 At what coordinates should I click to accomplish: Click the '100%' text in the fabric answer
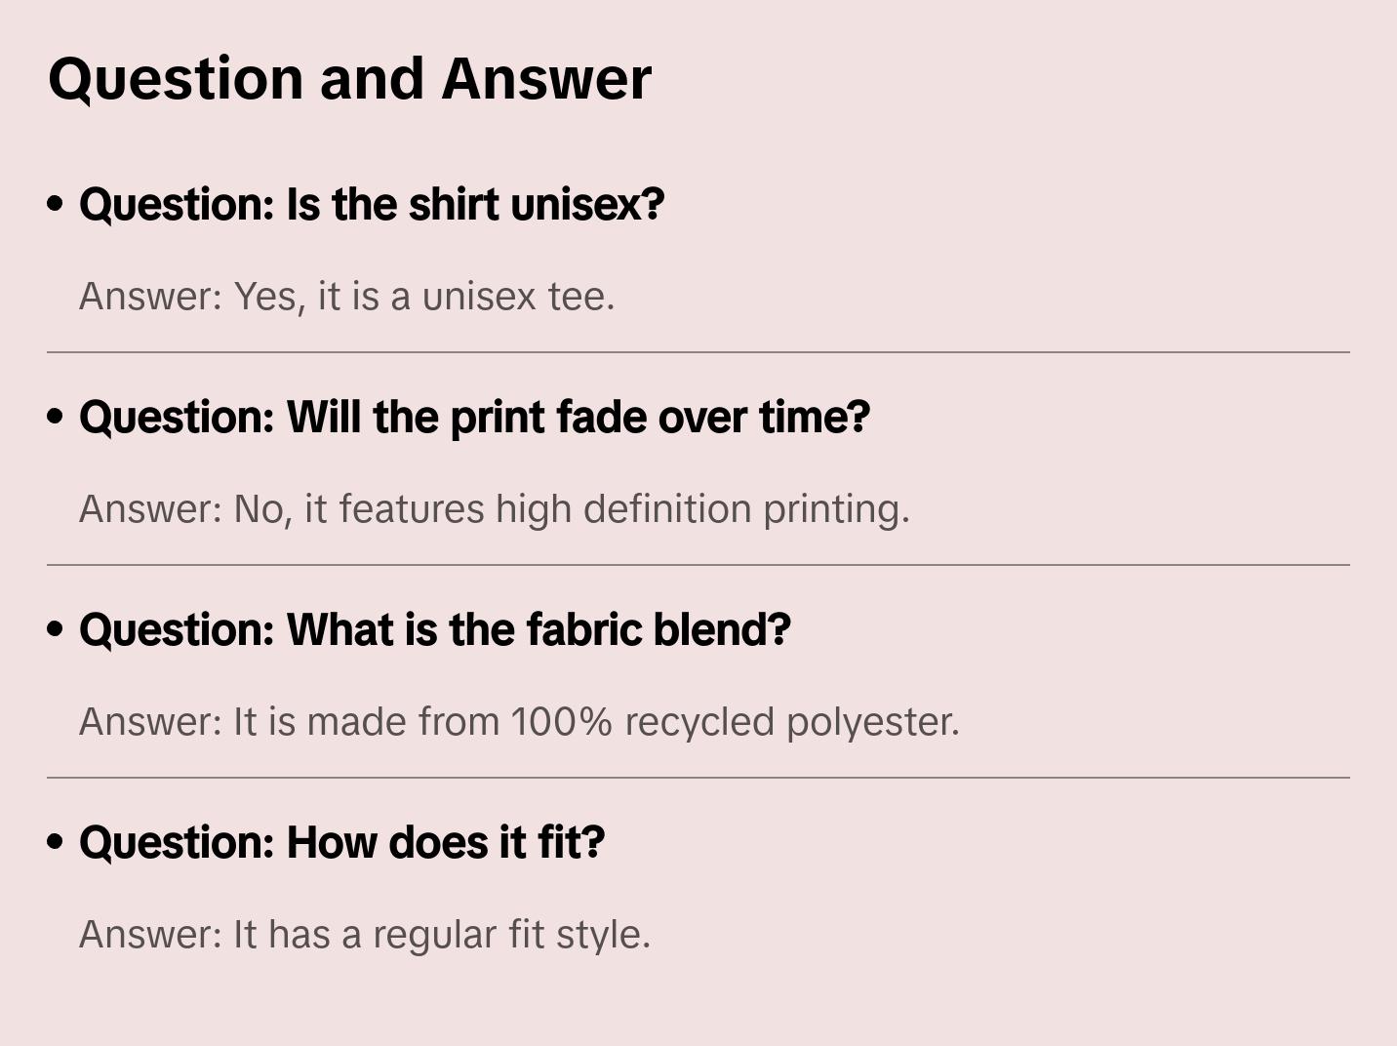tap(562, 722)
